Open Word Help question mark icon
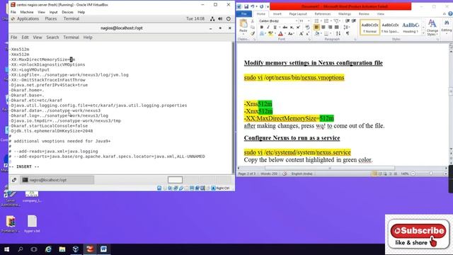 450,13
